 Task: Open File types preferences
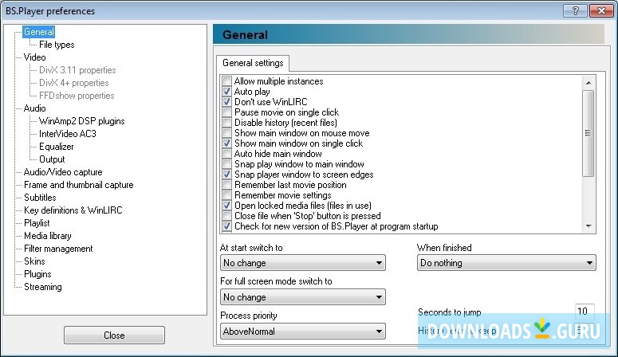tap(57, 45)
